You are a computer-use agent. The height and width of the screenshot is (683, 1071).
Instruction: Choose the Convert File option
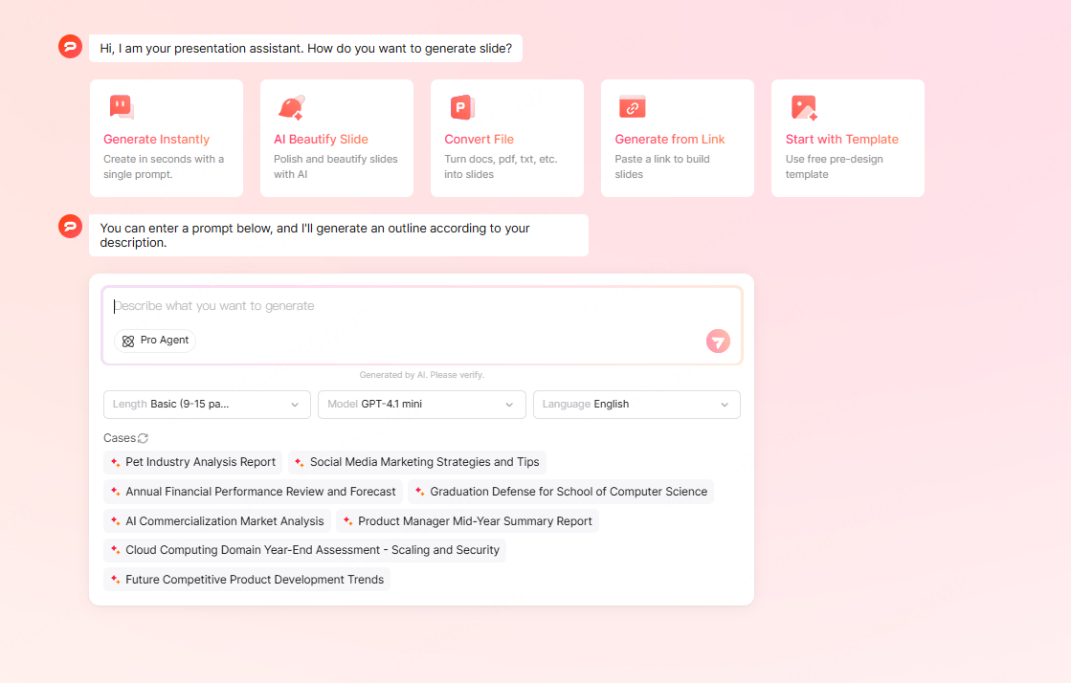click(506, 138)
